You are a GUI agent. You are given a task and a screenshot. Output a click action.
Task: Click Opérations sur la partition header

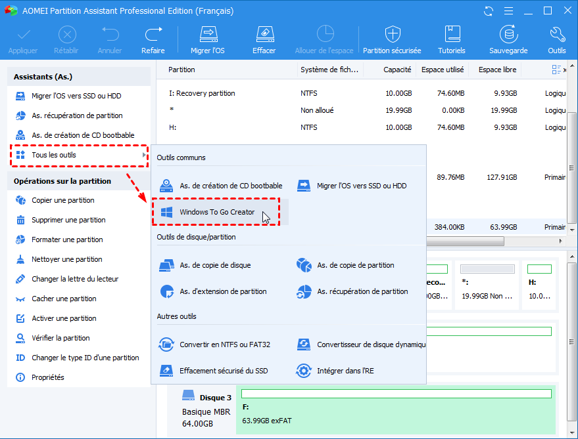(78, 181)
